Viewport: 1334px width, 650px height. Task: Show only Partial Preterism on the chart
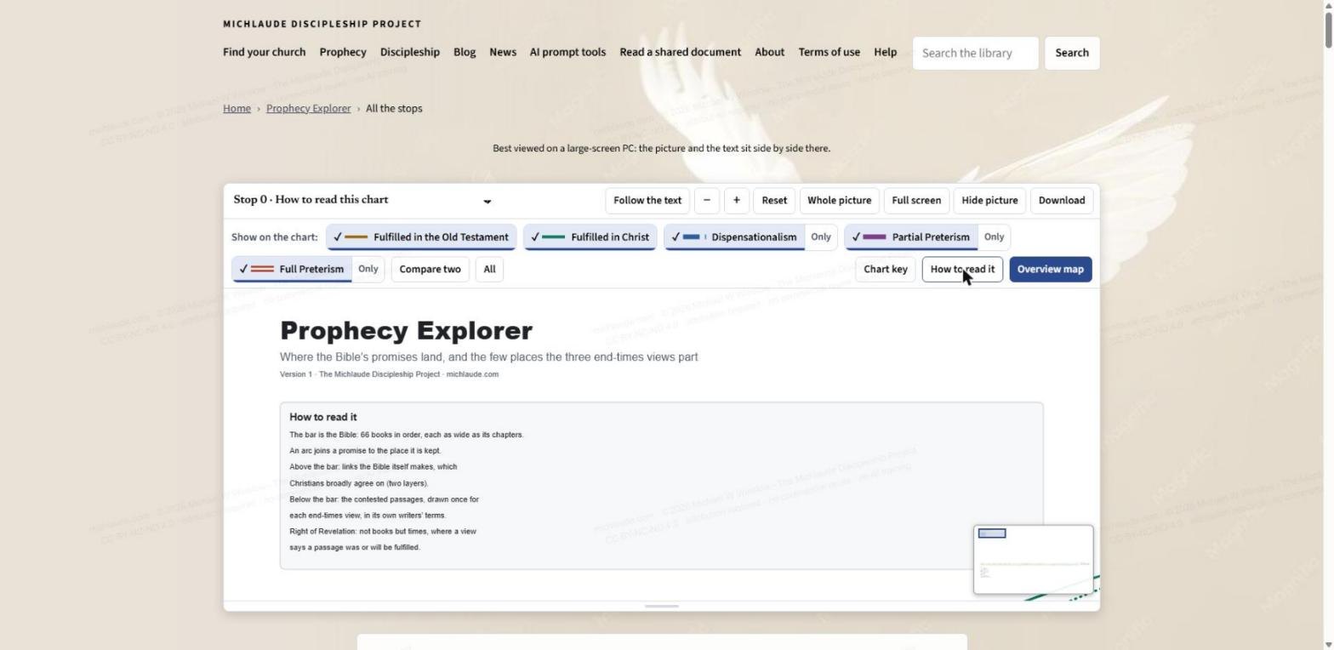click(x=994, y=237)
